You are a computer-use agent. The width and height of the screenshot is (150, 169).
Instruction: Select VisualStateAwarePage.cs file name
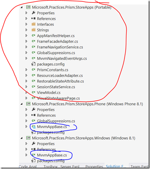pyautogui.click(x=58, y=98)
